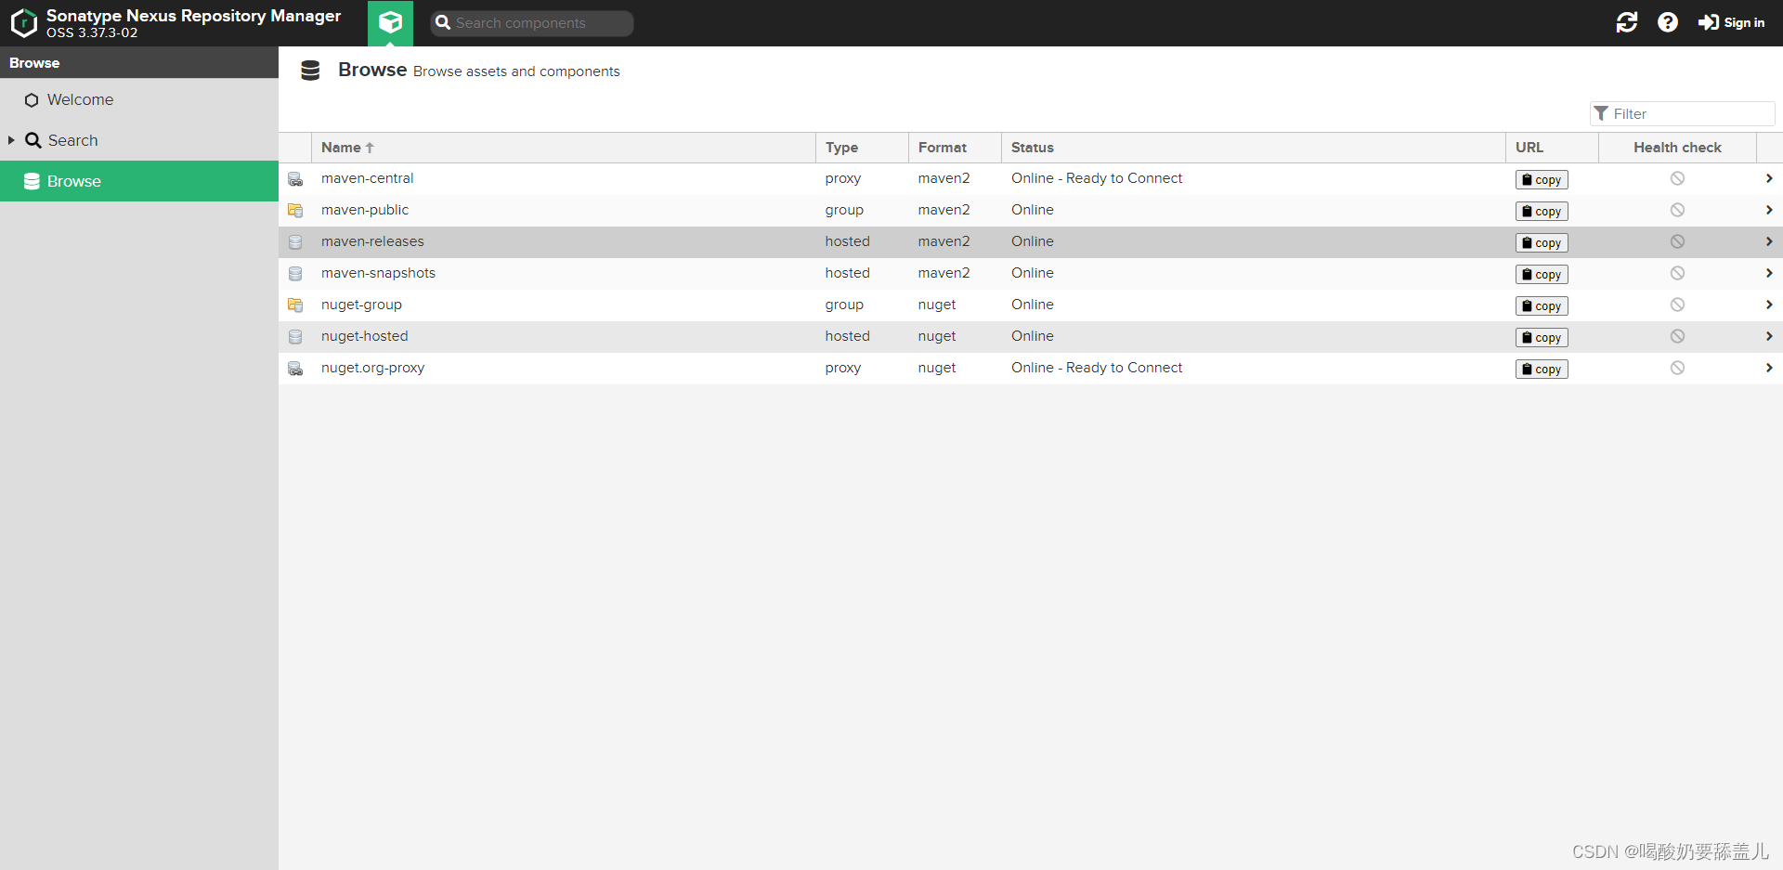Copy URL of nuget-hosted
Viewport: 1783px width, 870px height.
click(1542, 337)
